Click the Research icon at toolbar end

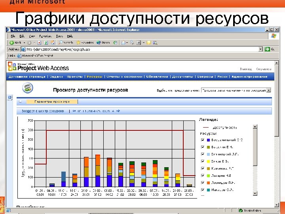(155, 43)
